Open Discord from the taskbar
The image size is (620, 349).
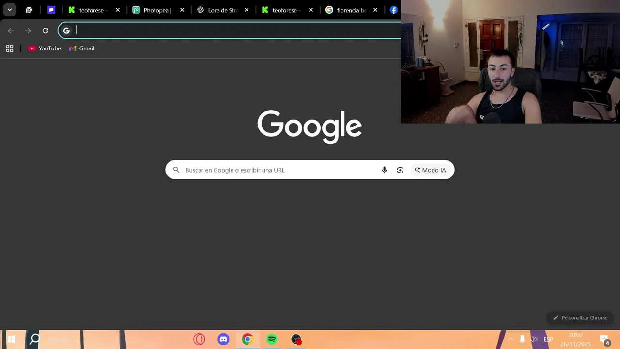pyautogui.click(x=223, y=339)
